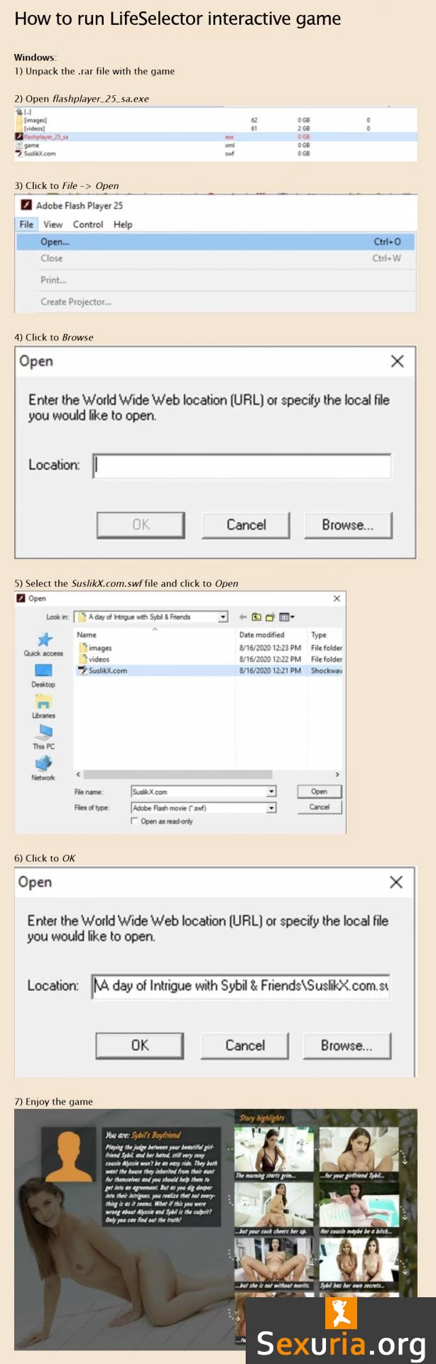Select the Desktop shortcut icon
The width and height of the screenshot is (436, 1364).
(43, 673)
